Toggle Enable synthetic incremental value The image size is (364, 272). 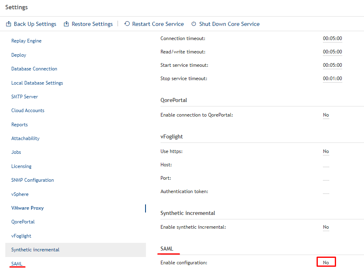(x=326, y=227)
